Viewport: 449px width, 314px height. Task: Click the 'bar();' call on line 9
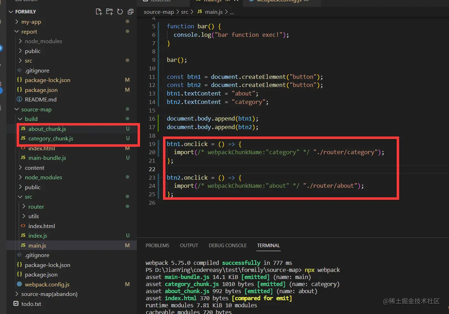click(177, 60)
